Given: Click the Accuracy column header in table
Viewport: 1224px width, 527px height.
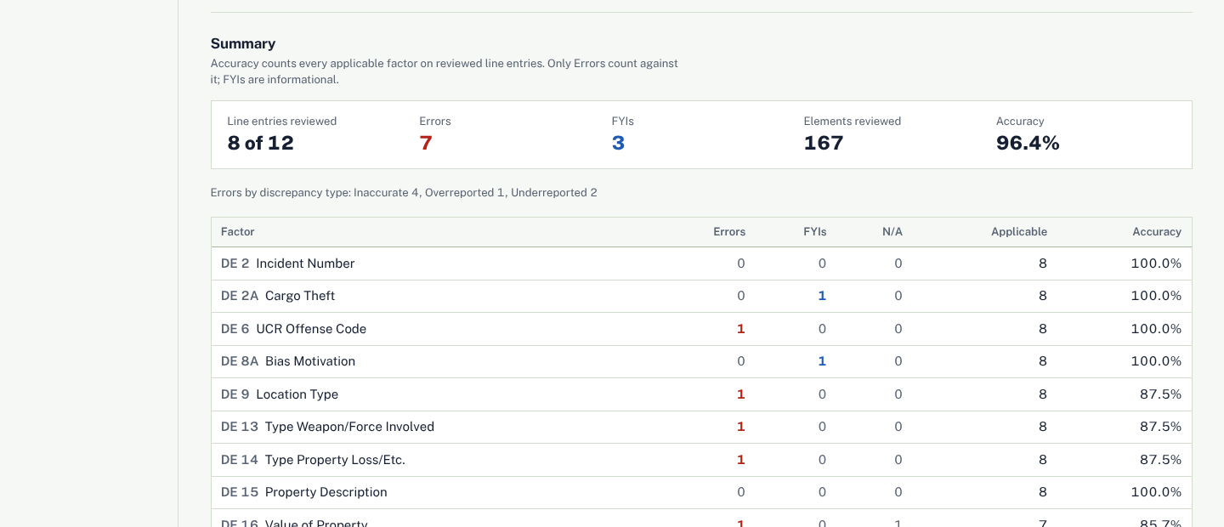Looking at the screenshot, I should click(1157, 231).
